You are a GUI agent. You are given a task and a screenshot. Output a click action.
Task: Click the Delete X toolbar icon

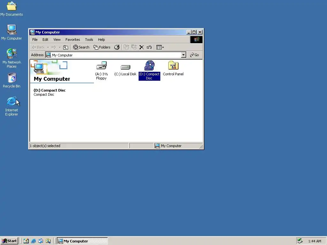pyautogui.click(x=141, y=47)
